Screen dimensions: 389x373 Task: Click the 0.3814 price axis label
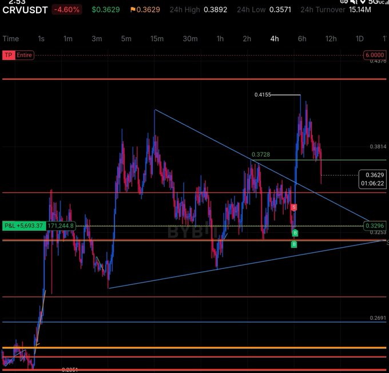click(378, 146)
